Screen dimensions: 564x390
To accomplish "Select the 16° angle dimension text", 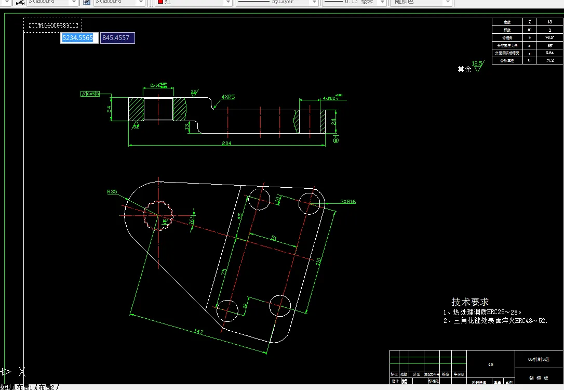I will (192, 219).
